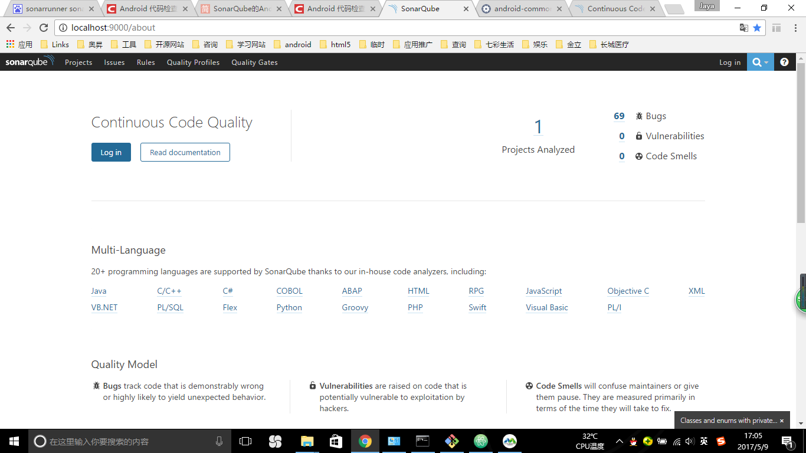
Task: Open File Explorer from taskbar
Action: tap(307, 441)
